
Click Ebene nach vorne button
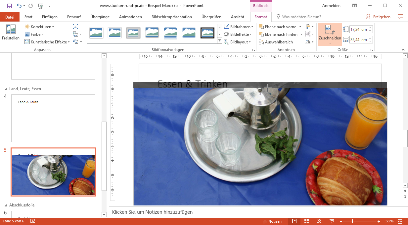point(278,27)
